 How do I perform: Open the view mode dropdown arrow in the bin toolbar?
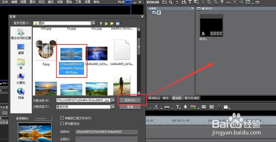(253, 3)
